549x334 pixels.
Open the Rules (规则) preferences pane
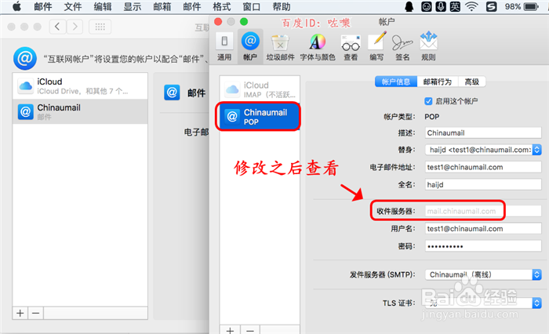pos(428,46)
